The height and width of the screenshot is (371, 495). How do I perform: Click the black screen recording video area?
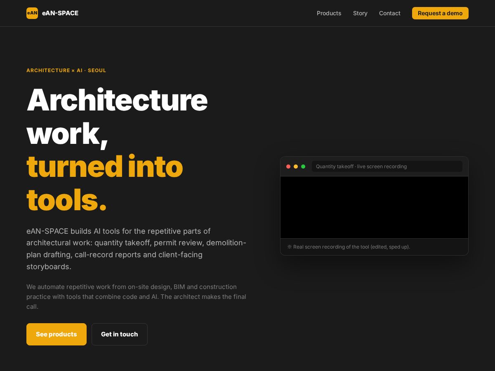[x=374, y=207]
